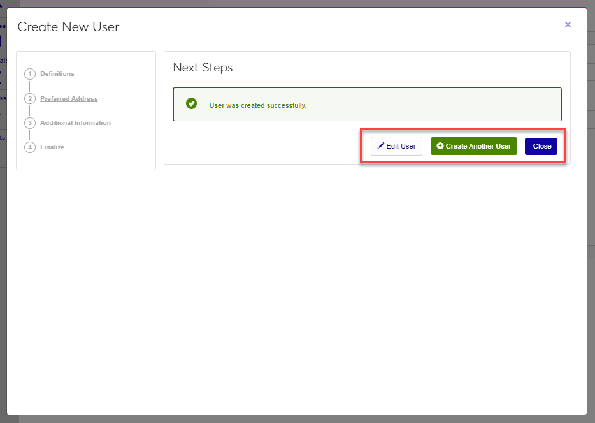Select the step 3 circle in the wizard
Image resolution: width=595 pixels, height=423 pixels.
pyautogui.click(x=30, y=123)
